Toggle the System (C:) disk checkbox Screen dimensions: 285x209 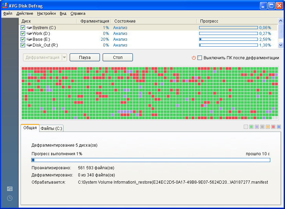(23, 27)
